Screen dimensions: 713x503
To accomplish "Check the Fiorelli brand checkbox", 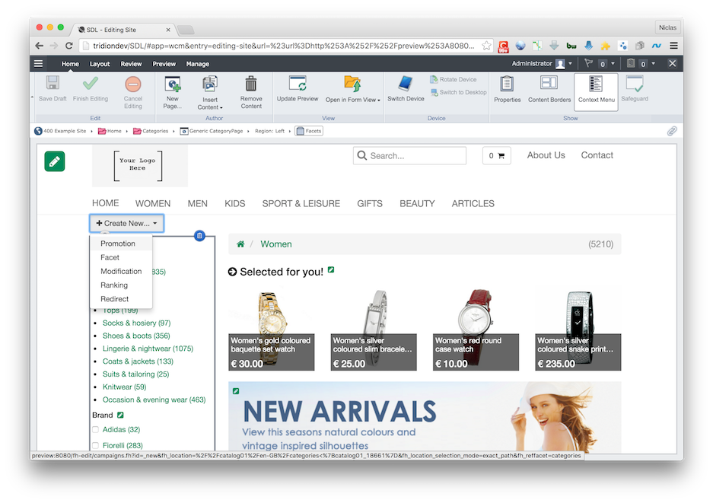I will [x=96, y=446].
